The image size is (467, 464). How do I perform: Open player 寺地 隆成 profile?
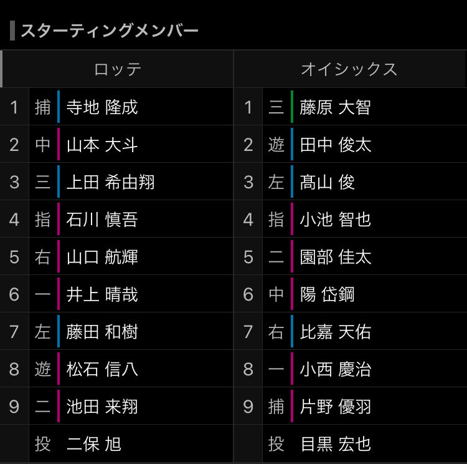[x=102, y=107]
